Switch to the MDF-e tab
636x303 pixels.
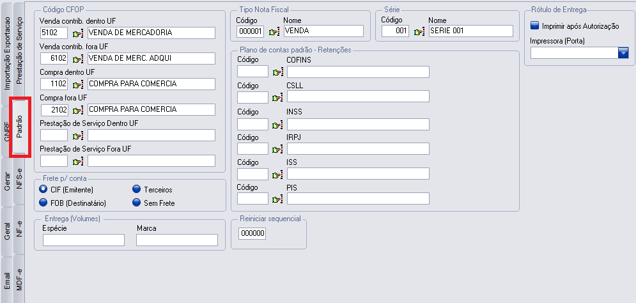pos(20,279)
